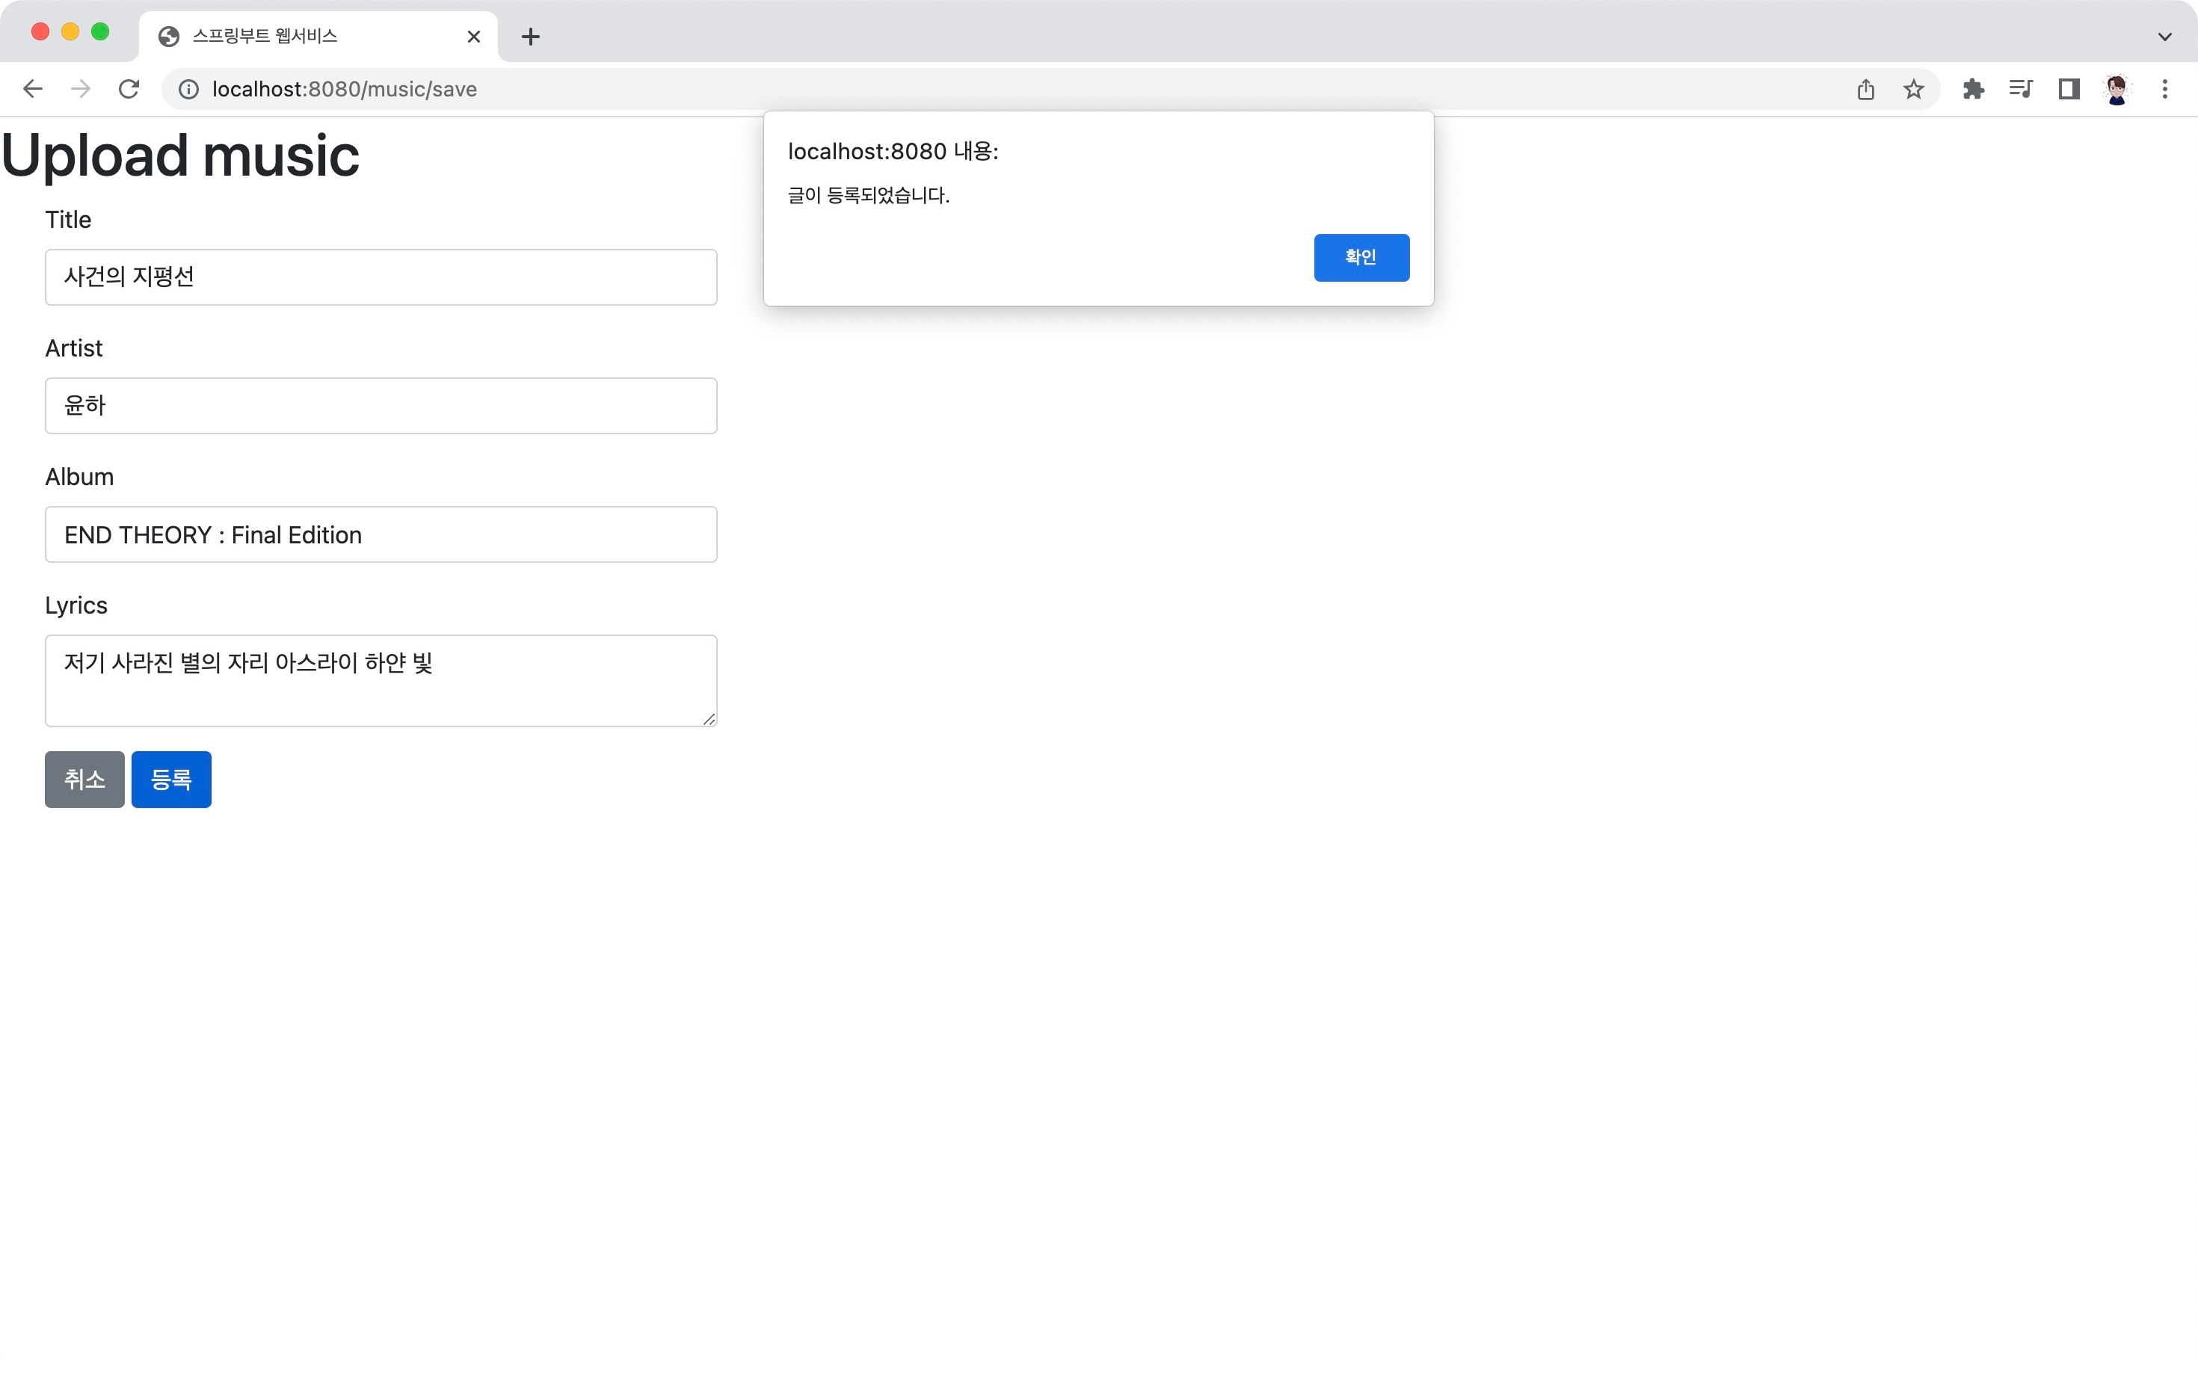Open the media control playlist icon
The image size is (2198, 1373).
coord(2021,89)
